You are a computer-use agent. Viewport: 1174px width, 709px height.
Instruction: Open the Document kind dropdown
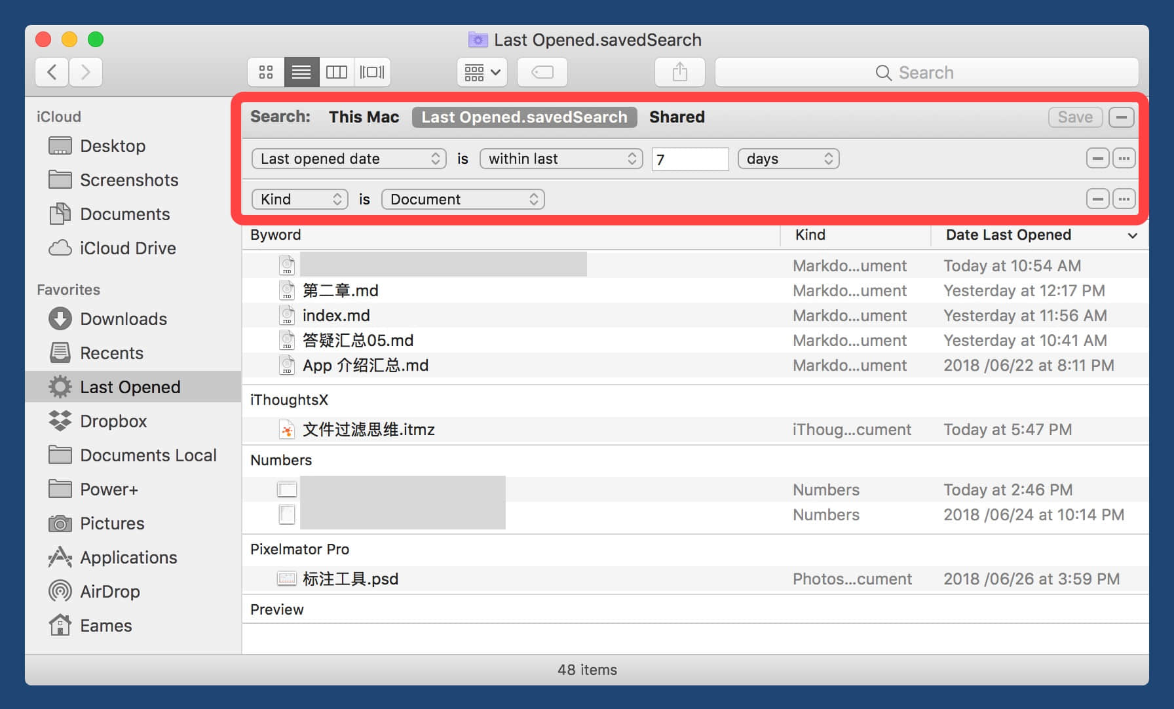click(463, 199)
